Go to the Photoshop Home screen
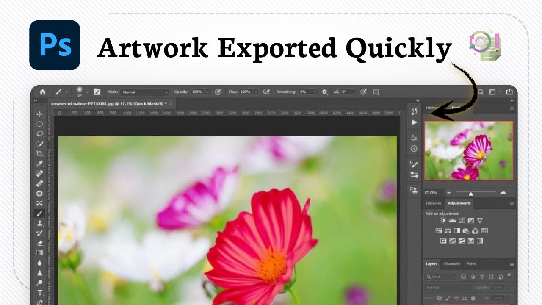Screen dimensions: 542x305 pos(42,91)
